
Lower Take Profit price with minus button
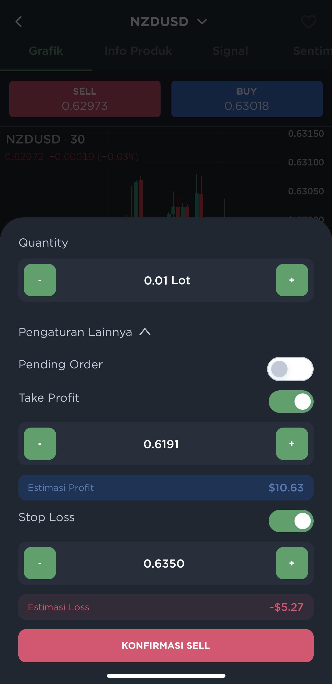pos(40,443)
